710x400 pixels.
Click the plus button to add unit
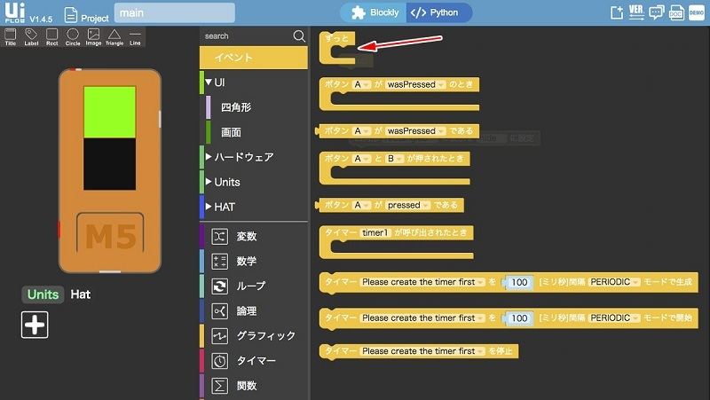click(x=35, y=325)
